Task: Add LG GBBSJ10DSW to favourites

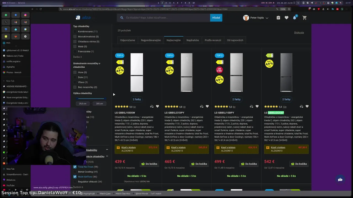Action: pyautogui.click(x=157, y=106)
